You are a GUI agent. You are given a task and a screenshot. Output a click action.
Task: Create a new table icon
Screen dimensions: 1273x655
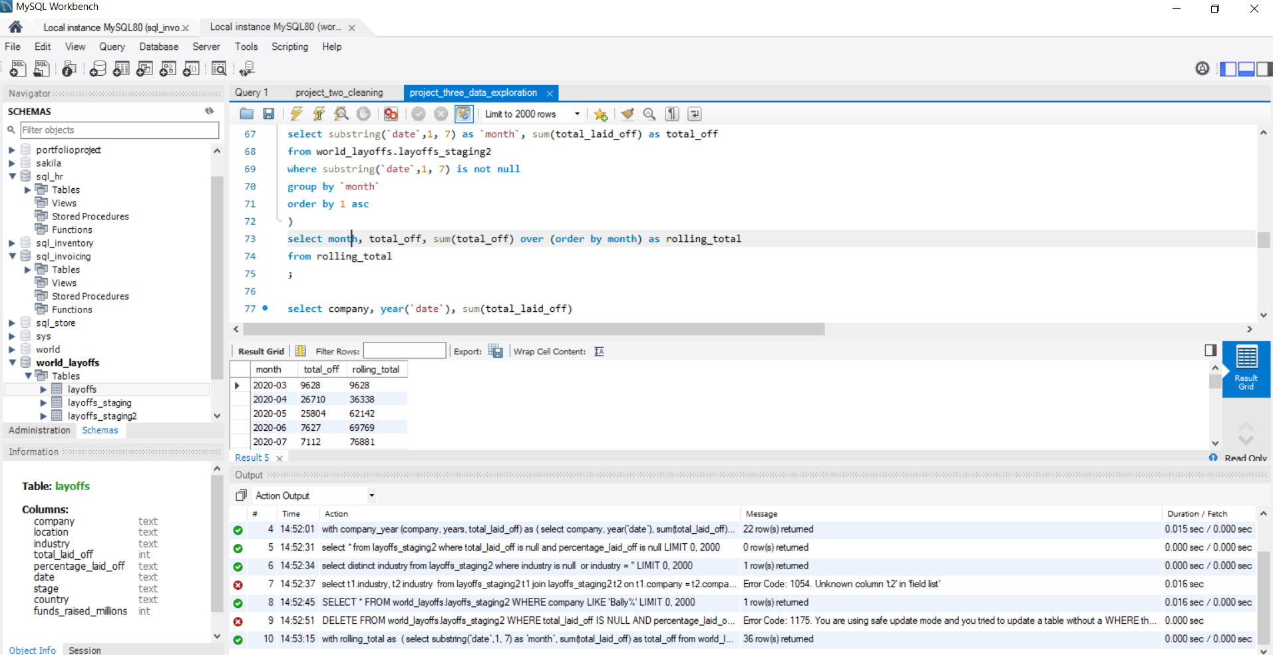(x=121, y=68)
